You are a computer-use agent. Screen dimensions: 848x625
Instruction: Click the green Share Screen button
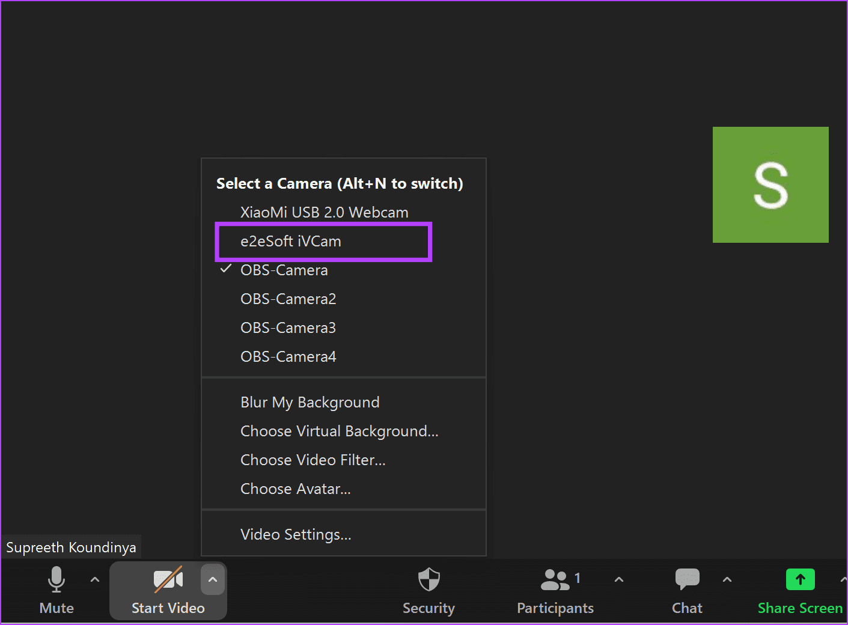click(800, 591)
